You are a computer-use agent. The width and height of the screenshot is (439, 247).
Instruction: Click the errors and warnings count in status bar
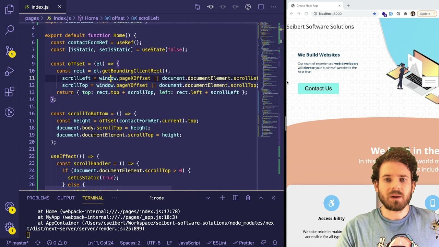pyautogui.click(x=57, y=243)
